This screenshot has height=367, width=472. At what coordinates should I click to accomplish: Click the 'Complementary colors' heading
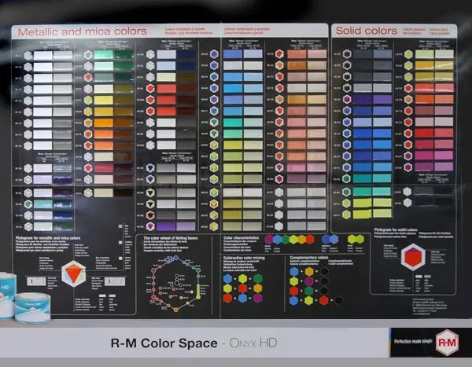click(308, 258)
